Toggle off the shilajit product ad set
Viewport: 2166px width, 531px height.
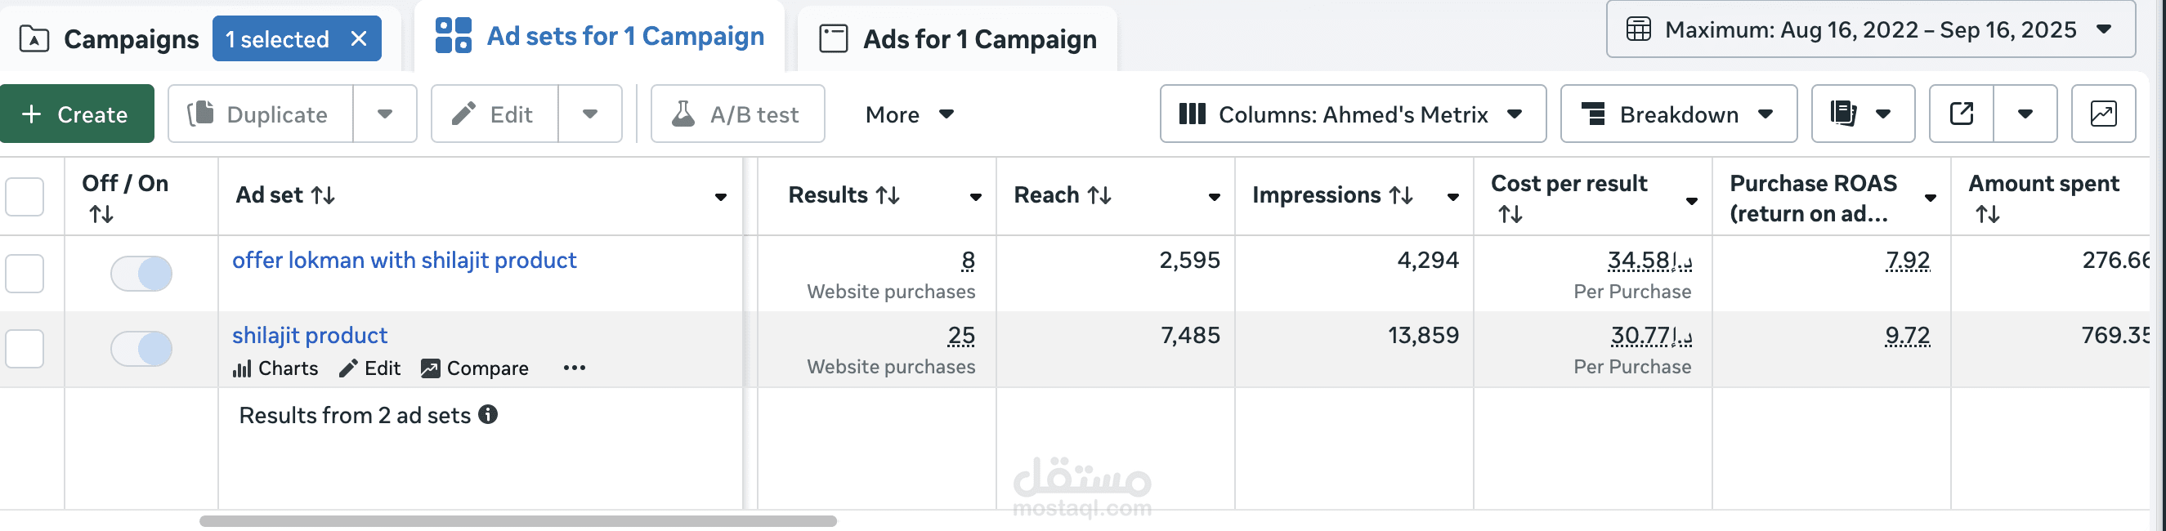click(141, 349)
